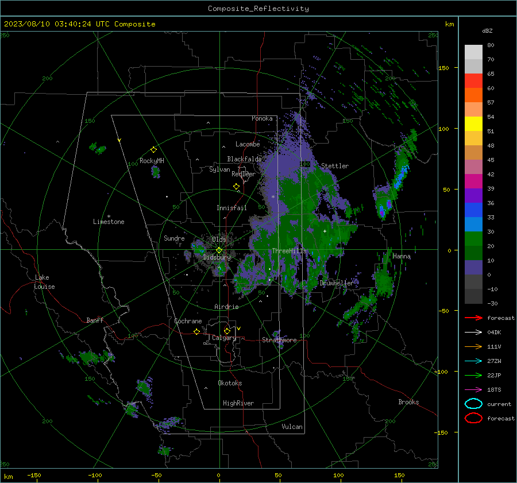This screenshot has width=517, height=483.
Task: Select the yellow 54 dBZ color swatch
Action: coord(473,123)
